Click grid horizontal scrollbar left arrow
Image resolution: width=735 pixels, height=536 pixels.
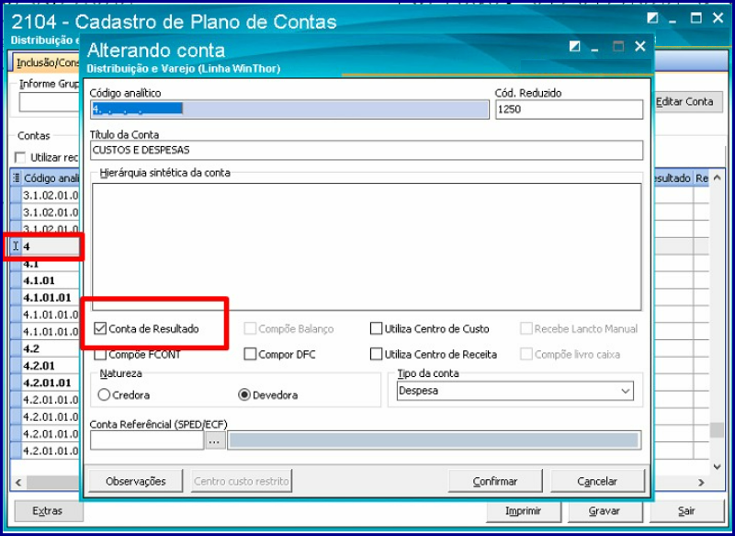[18, 482]
